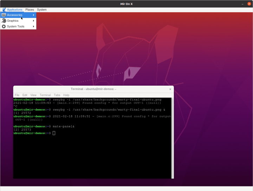The image size is (253, 191).
Task: Open the Terminal window's View menu
Action: point(33,95)
